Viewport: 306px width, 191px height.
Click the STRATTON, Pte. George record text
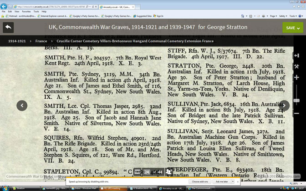(x=226, y=80)
